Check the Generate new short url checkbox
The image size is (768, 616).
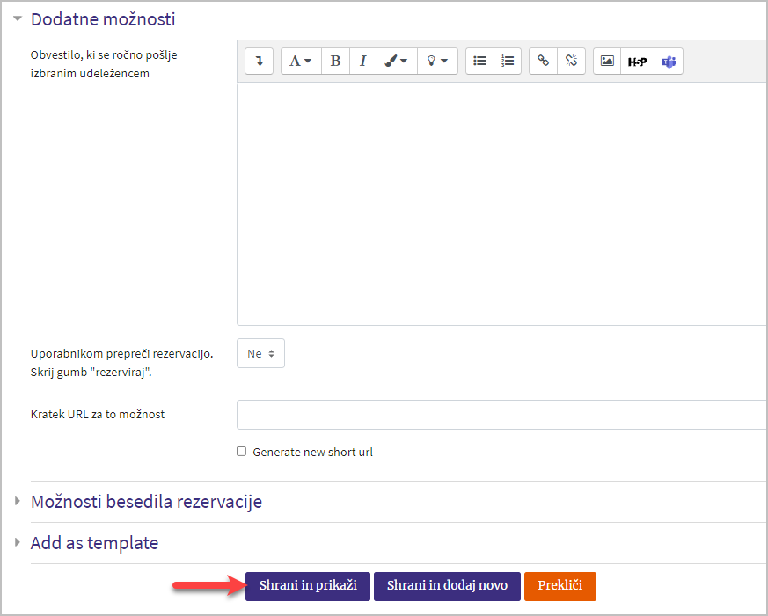[x=241, y=451]
